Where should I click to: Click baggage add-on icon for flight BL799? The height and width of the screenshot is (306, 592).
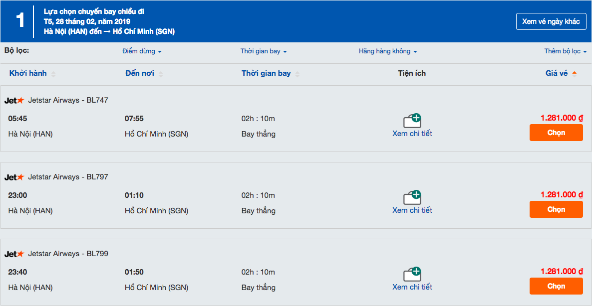412,274
